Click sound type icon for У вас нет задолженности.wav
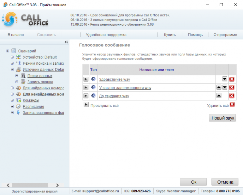243x195 pixels. (93, 87)
